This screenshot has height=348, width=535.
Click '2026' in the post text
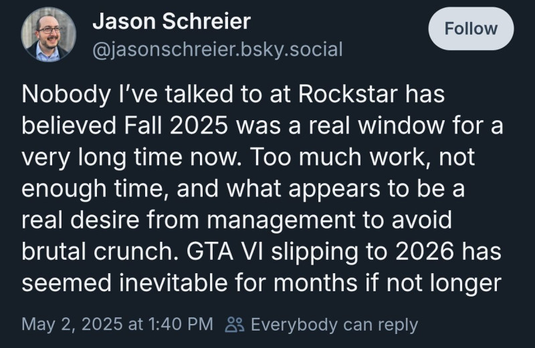[x=428, y=253]
